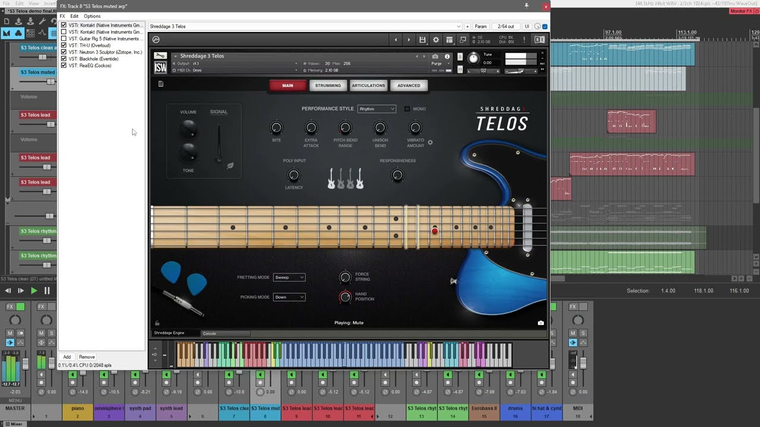Click the Remove FX button
Image resolution: width=760 pixels, height=427 pixels.
[x=87, y=357]
